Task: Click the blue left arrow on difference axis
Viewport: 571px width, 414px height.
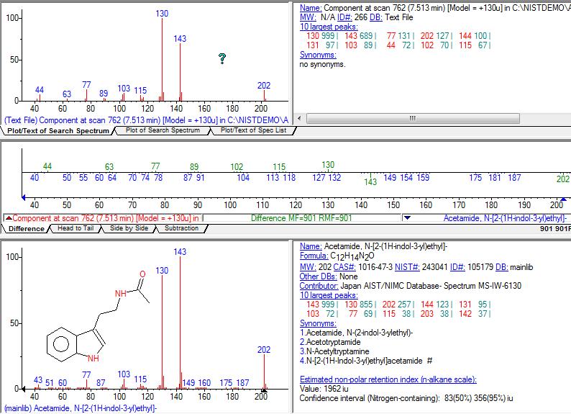Action: point(24,197)
